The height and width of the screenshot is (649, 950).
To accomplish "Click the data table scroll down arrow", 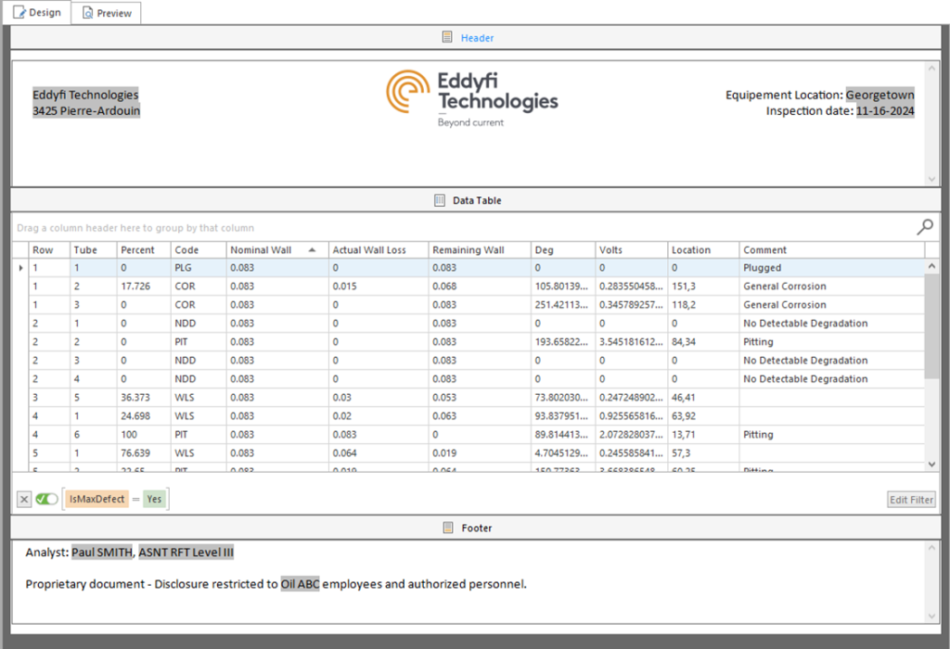I will (931, 464).
